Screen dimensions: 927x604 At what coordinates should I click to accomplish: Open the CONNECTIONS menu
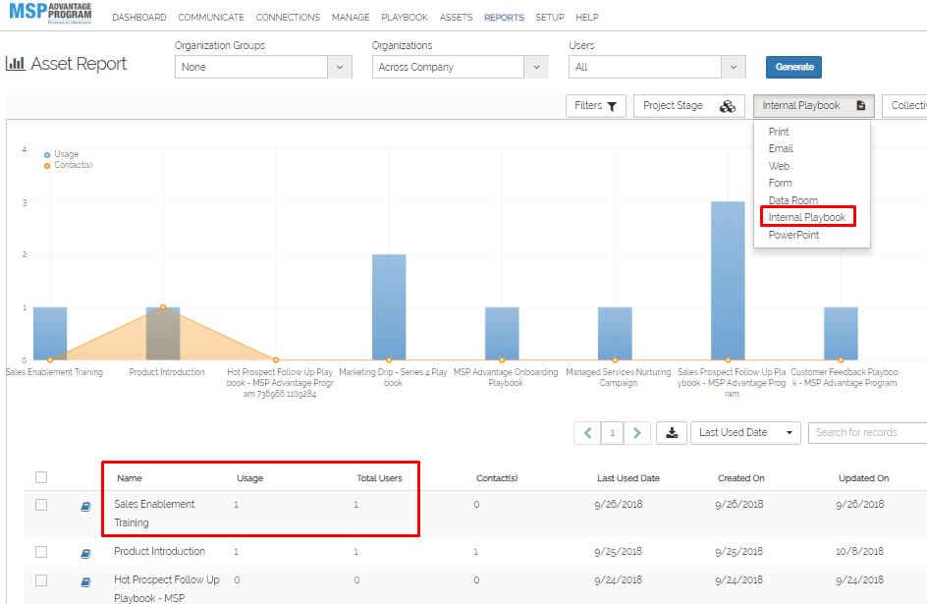tap(288, 17)
